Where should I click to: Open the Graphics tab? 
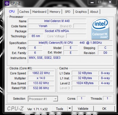point(81,12)
